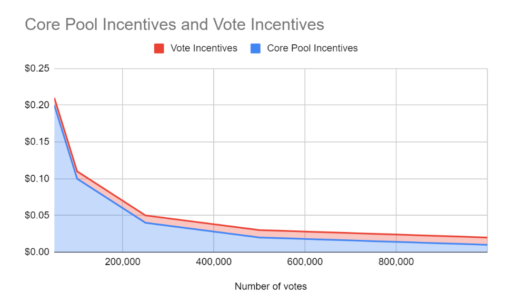Select the Core Pool Incentives legend label

(x=312, y=48)
